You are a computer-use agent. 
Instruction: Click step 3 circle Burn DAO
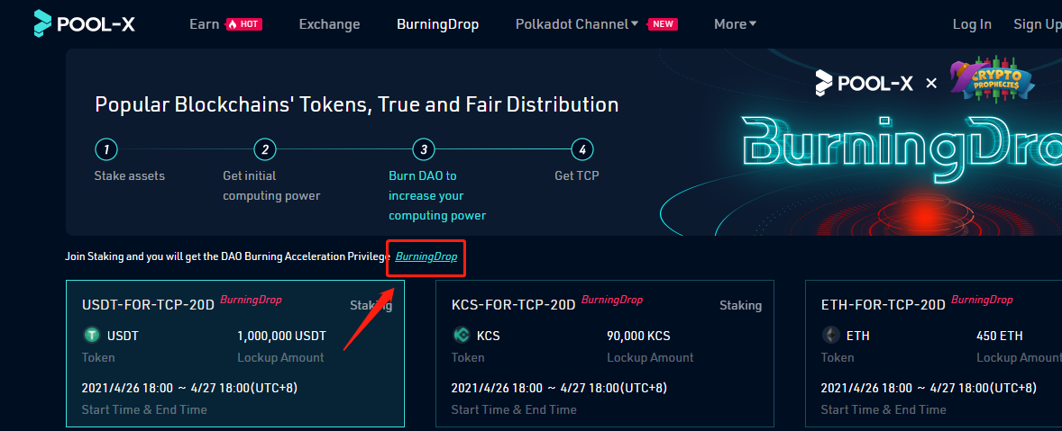pyautogui.click(x=424, y=149)
